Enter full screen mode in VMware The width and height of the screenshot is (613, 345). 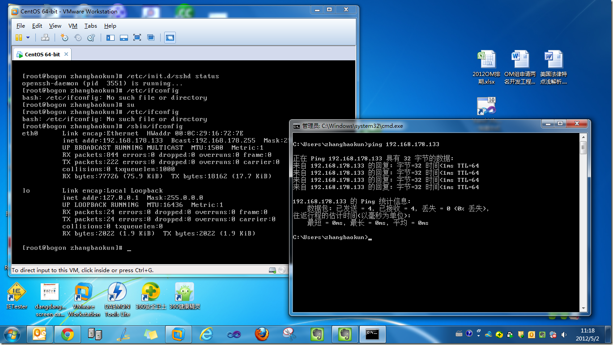pos(137,38)
